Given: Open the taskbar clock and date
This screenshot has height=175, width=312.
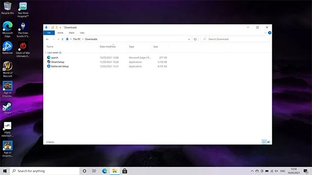Looking at the screenshot, I should [x=294, y=171].
